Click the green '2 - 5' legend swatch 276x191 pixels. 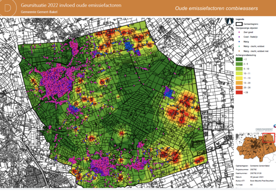[x=239, y=64]
